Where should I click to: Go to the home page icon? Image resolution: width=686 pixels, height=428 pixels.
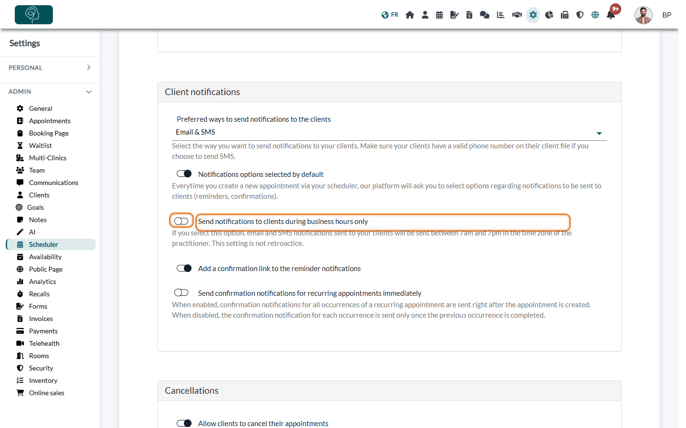tap(410, 15)
